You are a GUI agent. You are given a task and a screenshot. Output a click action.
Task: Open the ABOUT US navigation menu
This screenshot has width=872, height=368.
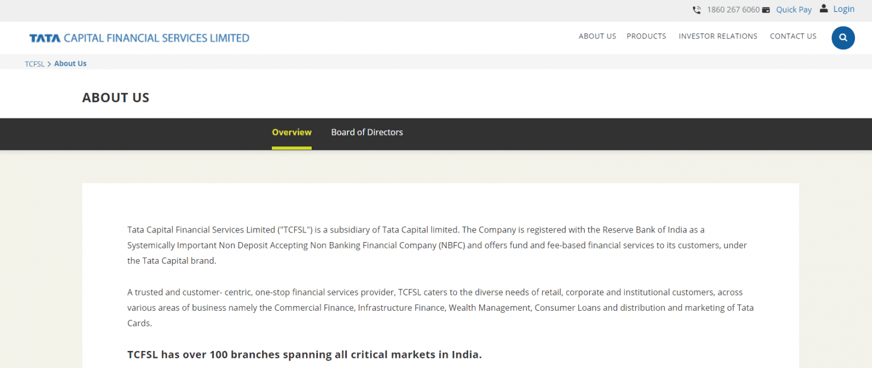tap(597, 36)
